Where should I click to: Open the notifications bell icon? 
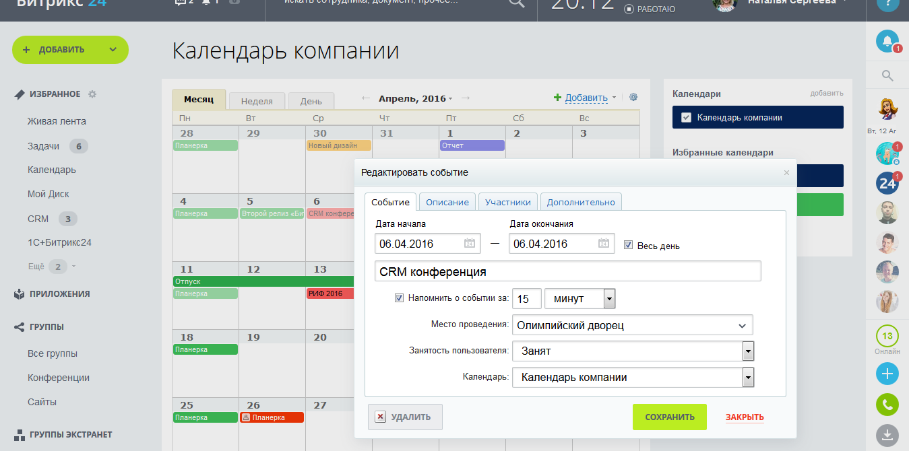tap(887, 42)
